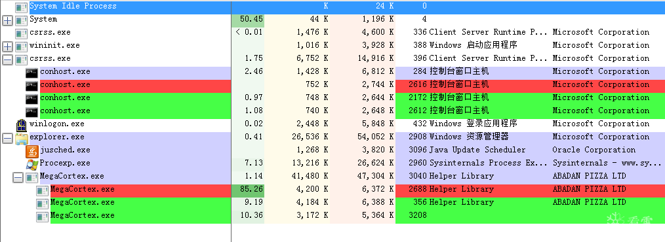Click the icon of MegaCortex.exe PID 356
Viewport: 665px width, 242px height.
pyautogui.click(x=42, y=203)
